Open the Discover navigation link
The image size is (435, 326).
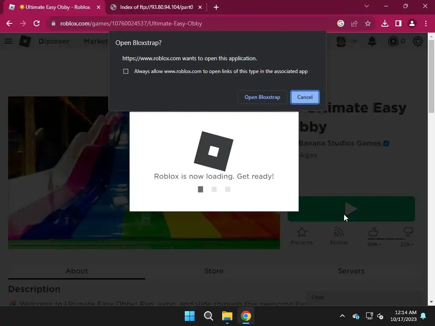click(x=54, y=41)
